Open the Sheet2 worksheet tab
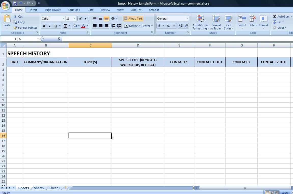 point(39,188)
